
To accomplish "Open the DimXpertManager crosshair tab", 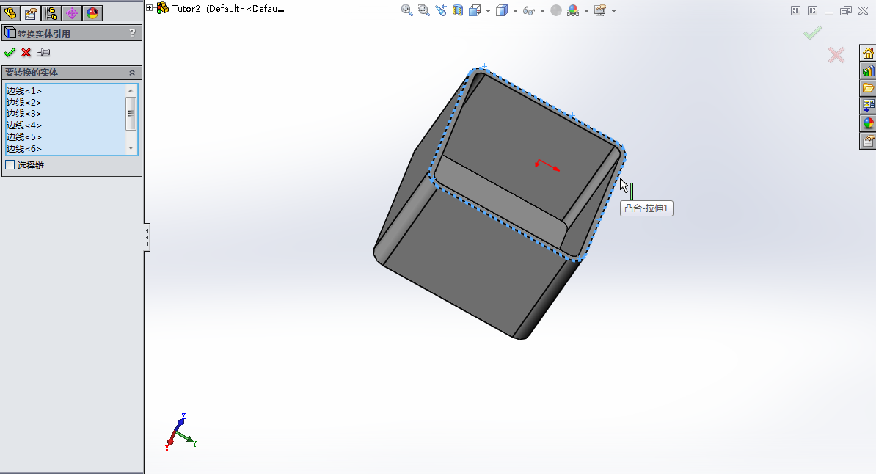I will (x=72, y=13).
